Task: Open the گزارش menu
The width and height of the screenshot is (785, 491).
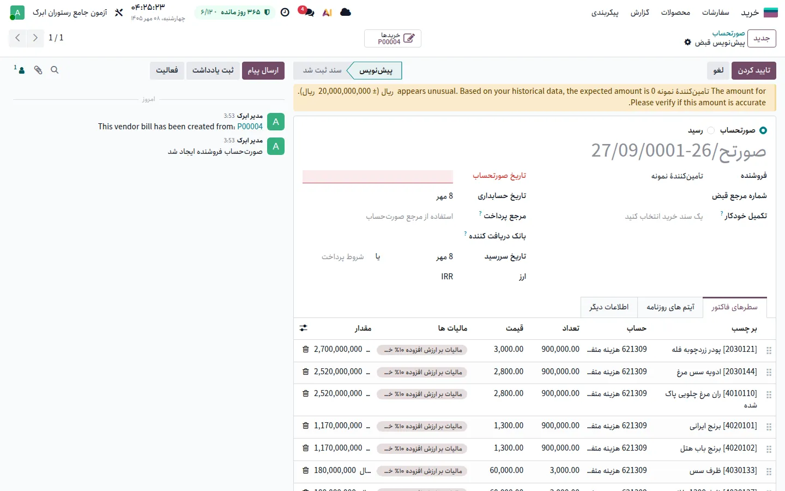Action: [x=640, y=12]
